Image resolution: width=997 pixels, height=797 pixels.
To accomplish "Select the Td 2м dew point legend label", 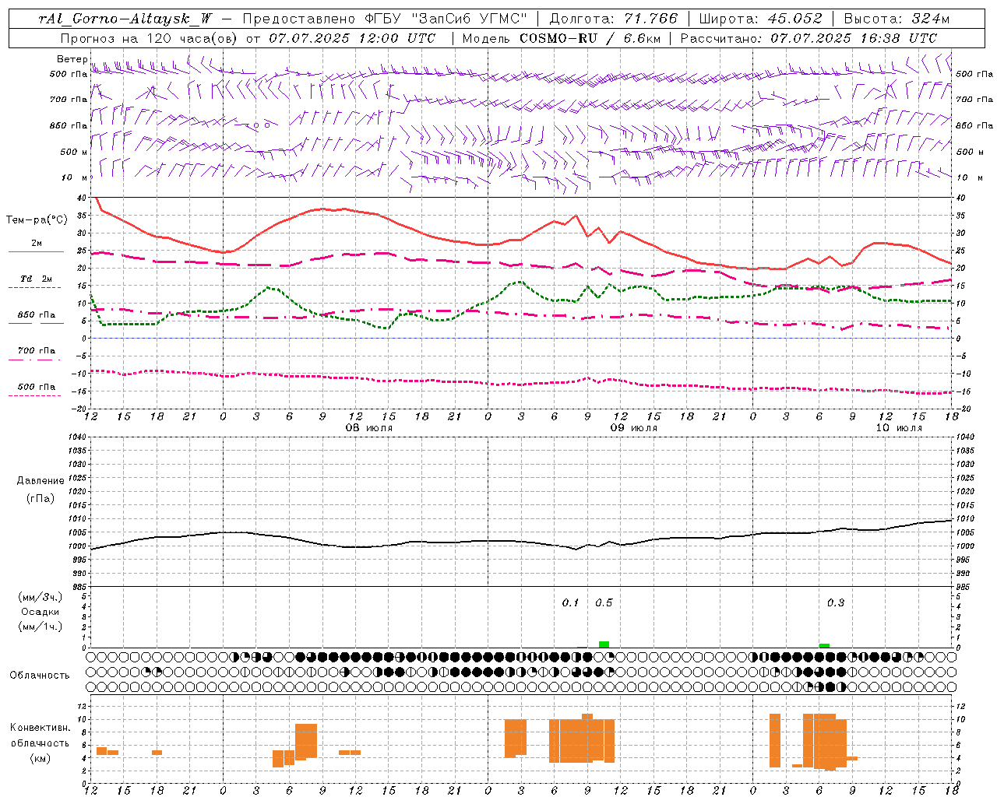I will tap(37, 279).
